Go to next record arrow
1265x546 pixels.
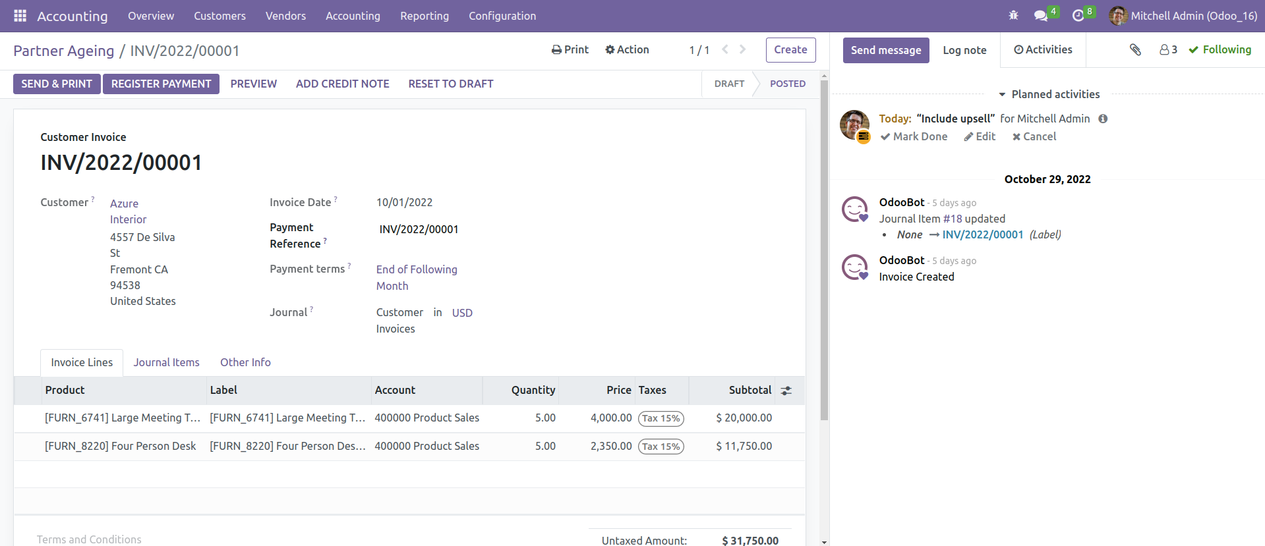coord(742,49)
